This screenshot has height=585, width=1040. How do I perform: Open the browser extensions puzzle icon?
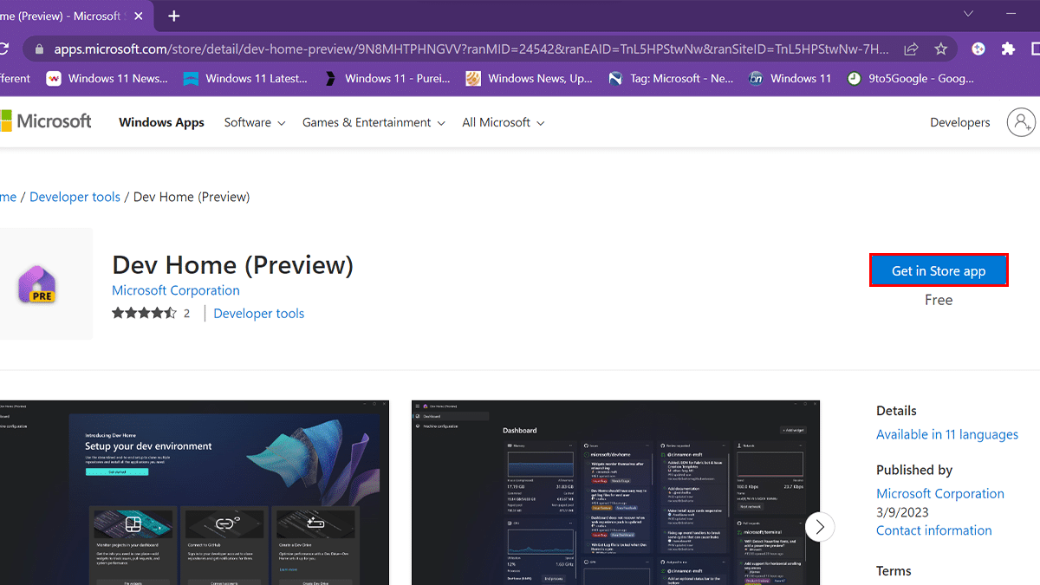point(1010,49)
